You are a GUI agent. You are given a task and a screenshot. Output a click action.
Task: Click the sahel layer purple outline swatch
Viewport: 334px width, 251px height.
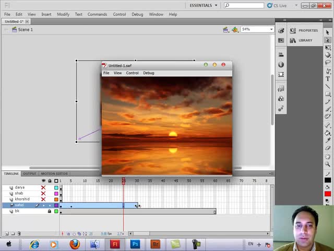[x=56, y=205]
